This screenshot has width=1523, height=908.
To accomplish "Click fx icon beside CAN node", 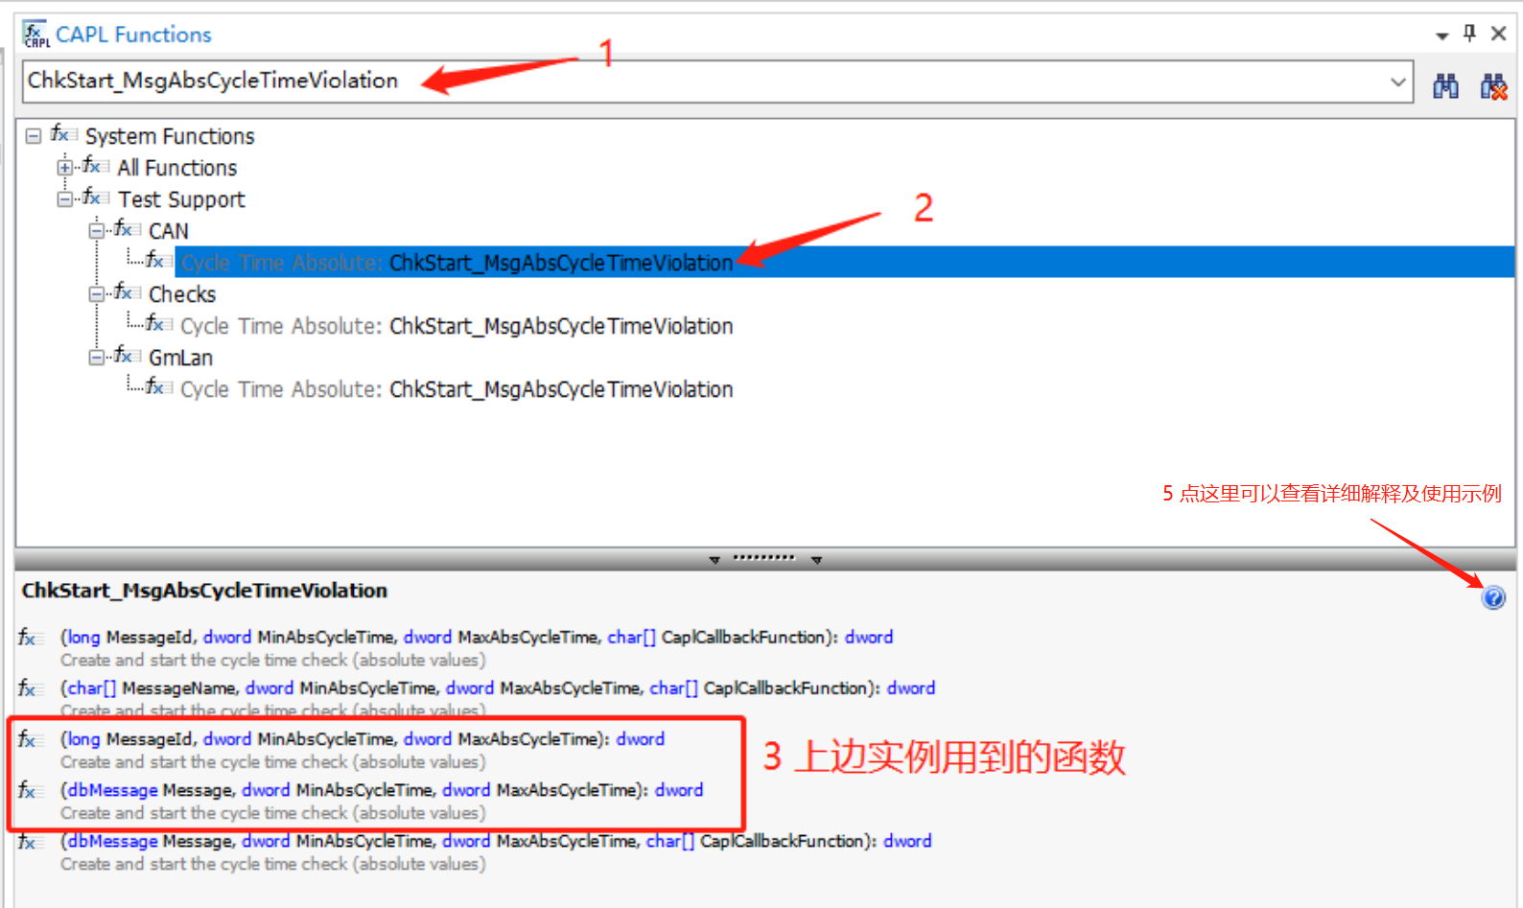I will coord(127,229).
